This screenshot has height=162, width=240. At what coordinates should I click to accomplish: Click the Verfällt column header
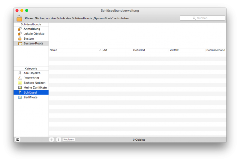coord(187,50)
